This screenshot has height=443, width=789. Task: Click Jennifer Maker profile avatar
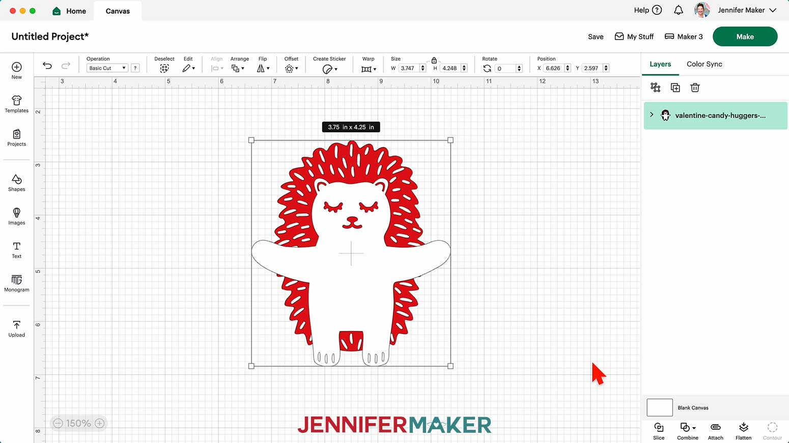pos(702,10)
